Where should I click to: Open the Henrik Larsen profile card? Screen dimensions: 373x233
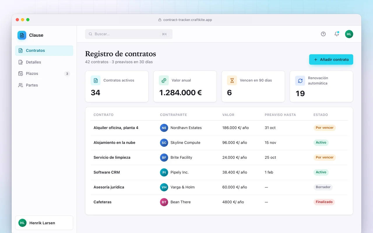click(44, 223)
